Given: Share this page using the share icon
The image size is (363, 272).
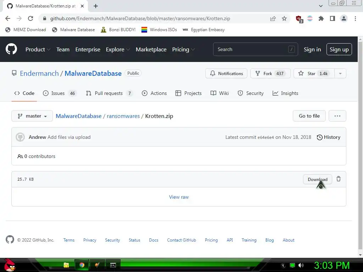Looking at the screenshot, I should 273,18.
